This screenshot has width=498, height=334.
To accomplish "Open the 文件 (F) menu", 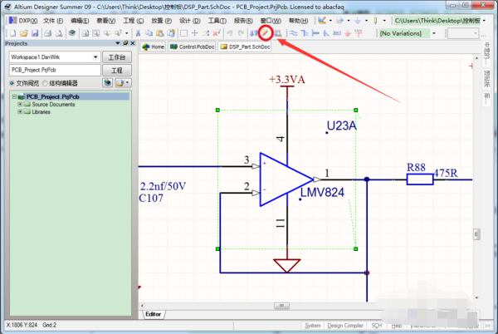I will click(x=53, y=21).
